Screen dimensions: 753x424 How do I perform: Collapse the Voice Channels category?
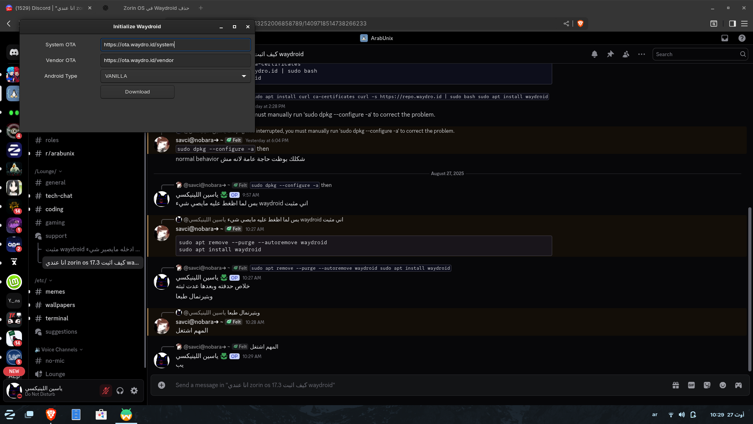coord(59,349)
